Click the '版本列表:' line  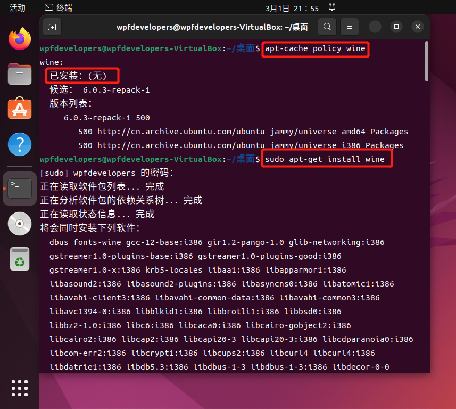pos(71,103)
